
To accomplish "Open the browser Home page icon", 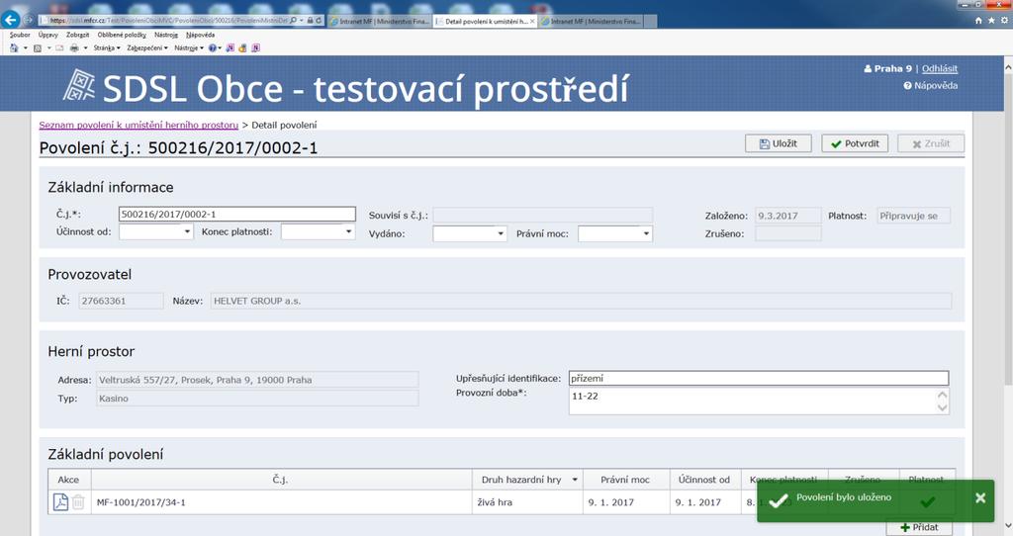I will tap(978, 21).
